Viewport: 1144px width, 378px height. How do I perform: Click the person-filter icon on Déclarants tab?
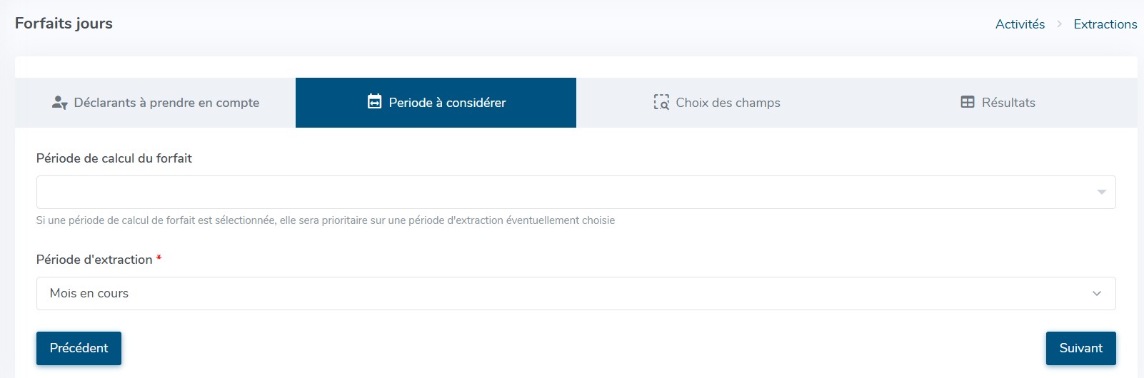pyautogui.click(x=59, y=103)
